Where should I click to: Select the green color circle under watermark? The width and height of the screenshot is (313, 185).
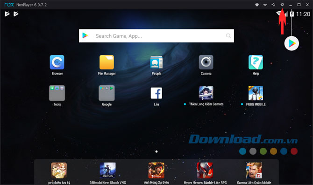[263, 151]
